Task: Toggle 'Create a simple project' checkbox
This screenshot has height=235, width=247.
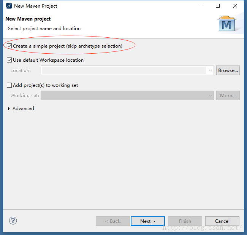Action: click(9, 46)
